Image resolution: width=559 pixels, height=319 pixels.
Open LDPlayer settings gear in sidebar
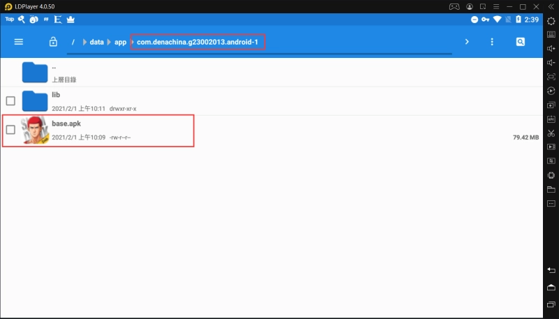pos(551,21)
